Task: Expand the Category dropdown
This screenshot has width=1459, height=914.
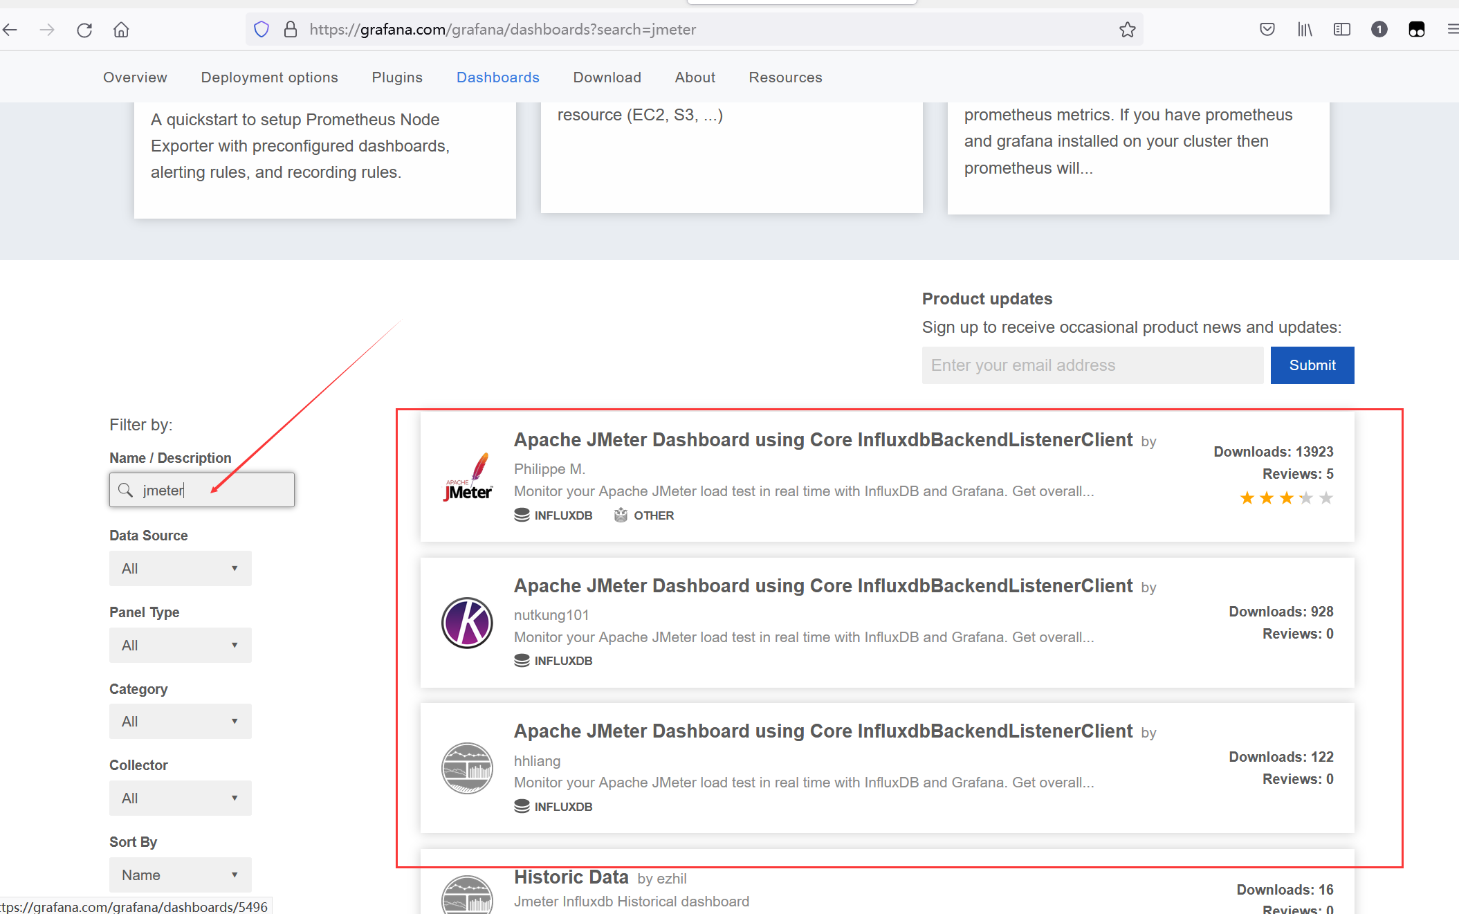Action: [181, 721]
